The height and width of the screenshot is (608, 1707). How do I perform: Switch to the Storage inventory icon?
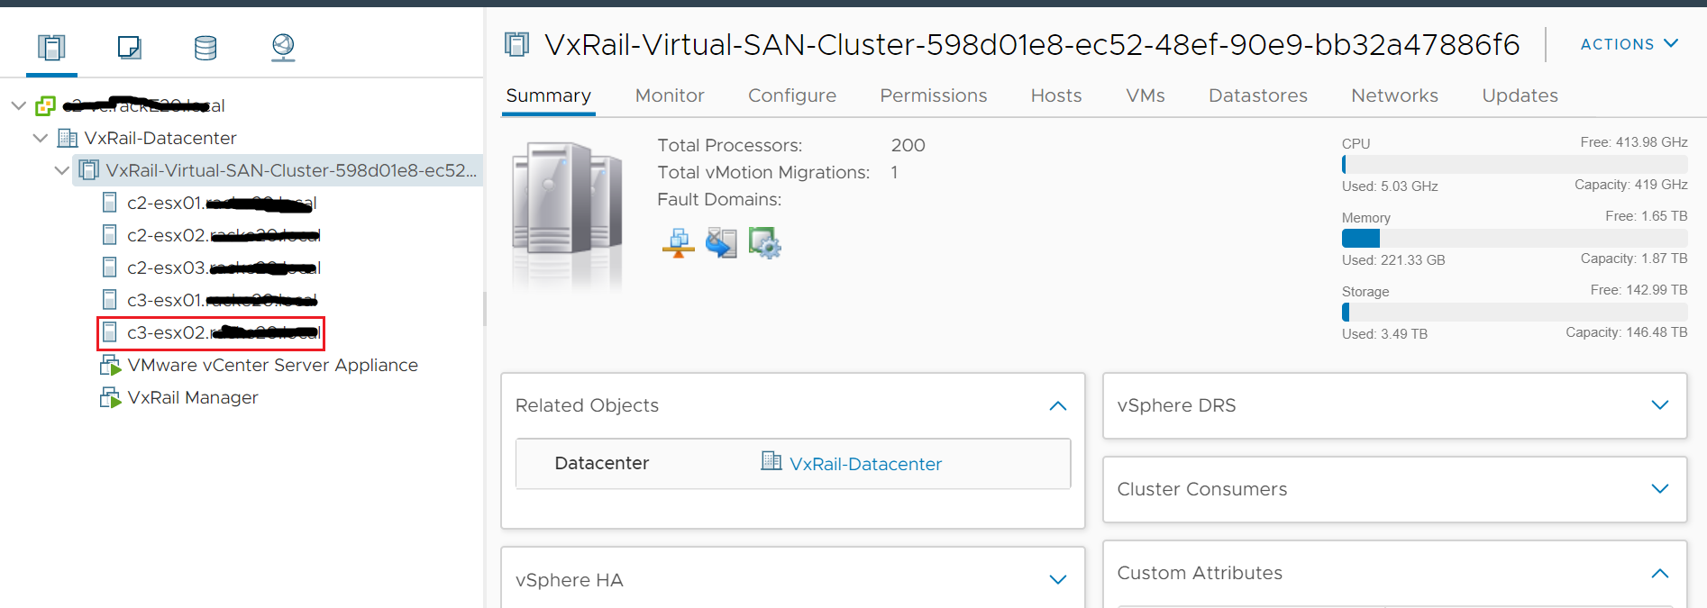pos(205,48)
